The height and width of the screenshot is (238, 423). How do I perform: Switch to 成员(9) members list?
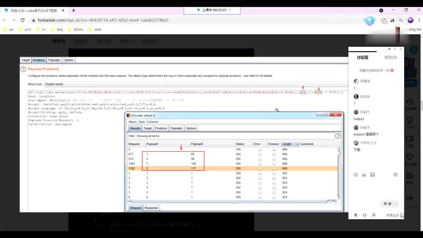click(x=390, y=58)
